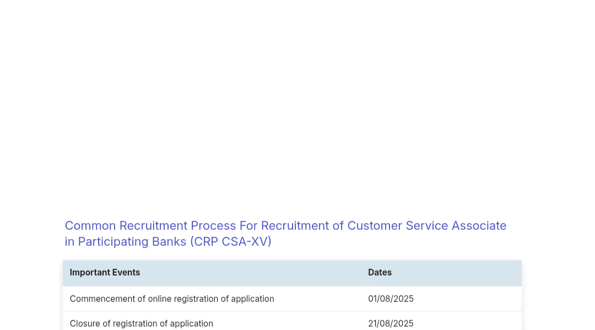Click the 01/08/2025 date cell

[391, 299]
